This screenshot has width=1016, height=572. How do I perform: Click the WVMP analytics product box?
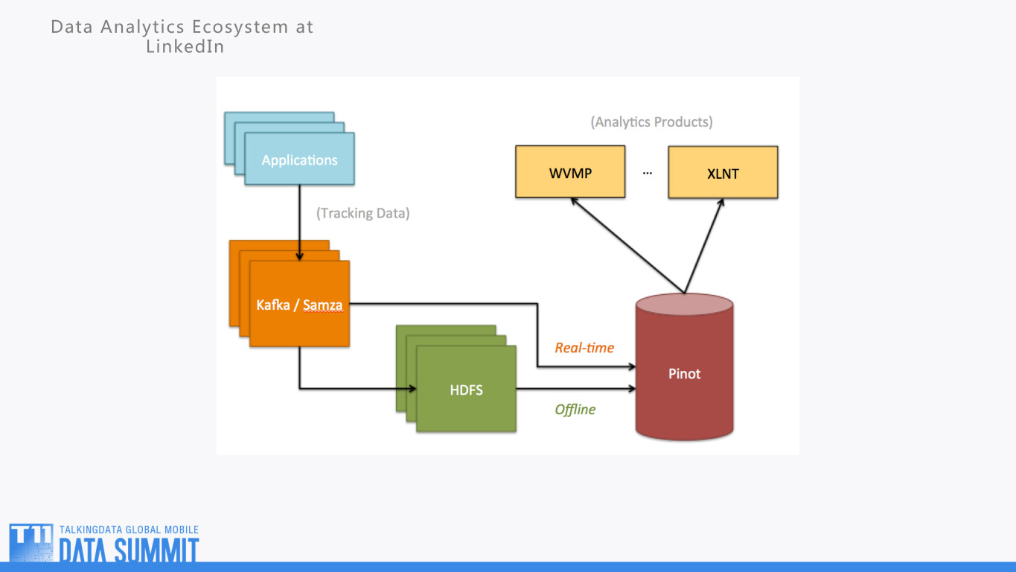pos(570,172)
